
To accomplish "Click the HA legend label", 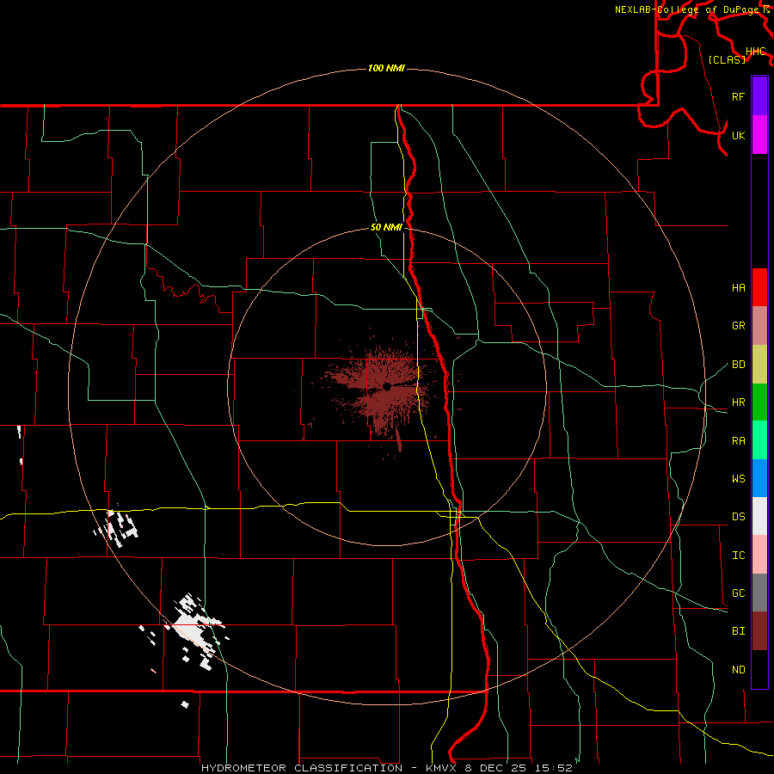I will point(738,287).
